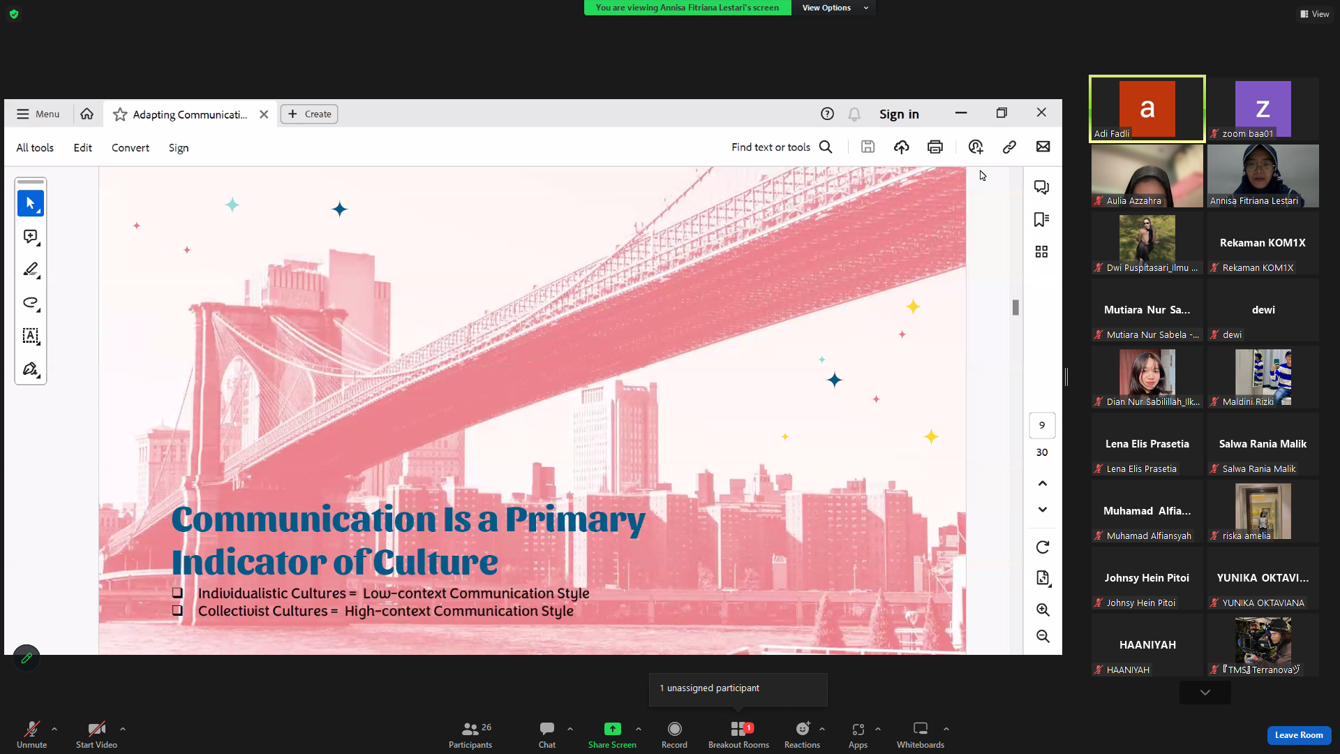Image resolution: width=1340 pixels, height=754 pixels.
Task: Search using the magnifier icon
Action: point(826,147)
